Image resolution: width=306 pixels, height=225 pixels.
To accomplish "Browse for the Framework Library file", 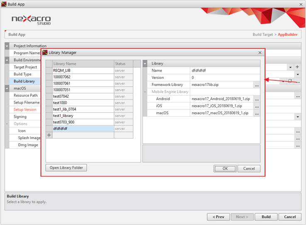I will 257,85.
